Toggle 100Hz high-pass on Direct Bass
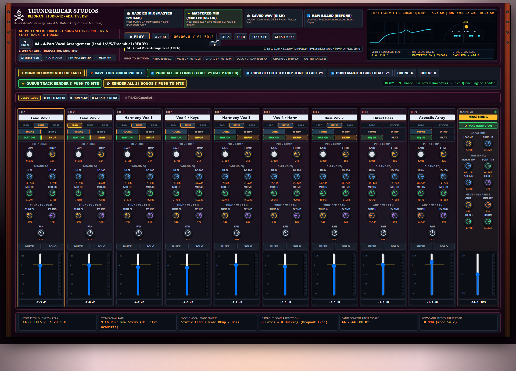Viewport: 516px width, 371px height. coord(372,131)
